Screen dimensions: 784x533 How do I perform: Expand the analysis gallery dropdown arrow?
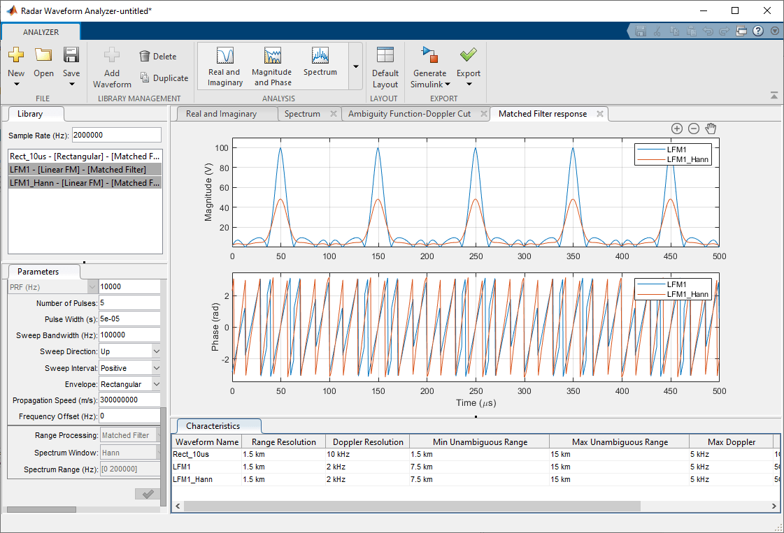[x=355, y=66]
